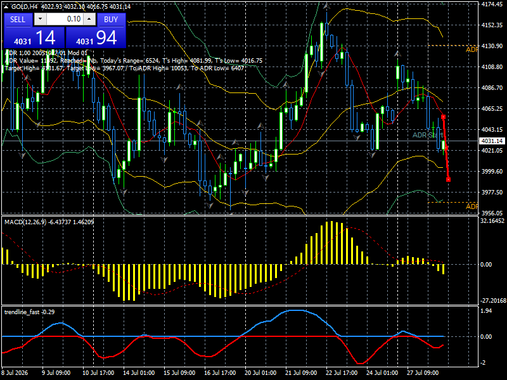Click the MACD zero level 0.00 label
Screen dimensions: 507x380
[486, 264]
